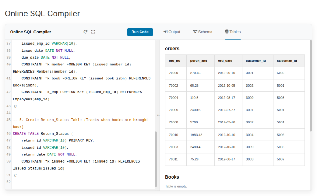The width and height of the screenshot is (317, 196).
Task: Switch to the Output tab
Action: click(x=172, y=32)
